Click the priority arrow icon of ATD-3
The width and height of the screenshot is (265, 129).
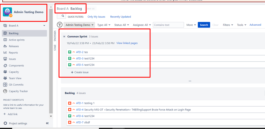click(x=74, y=58)
